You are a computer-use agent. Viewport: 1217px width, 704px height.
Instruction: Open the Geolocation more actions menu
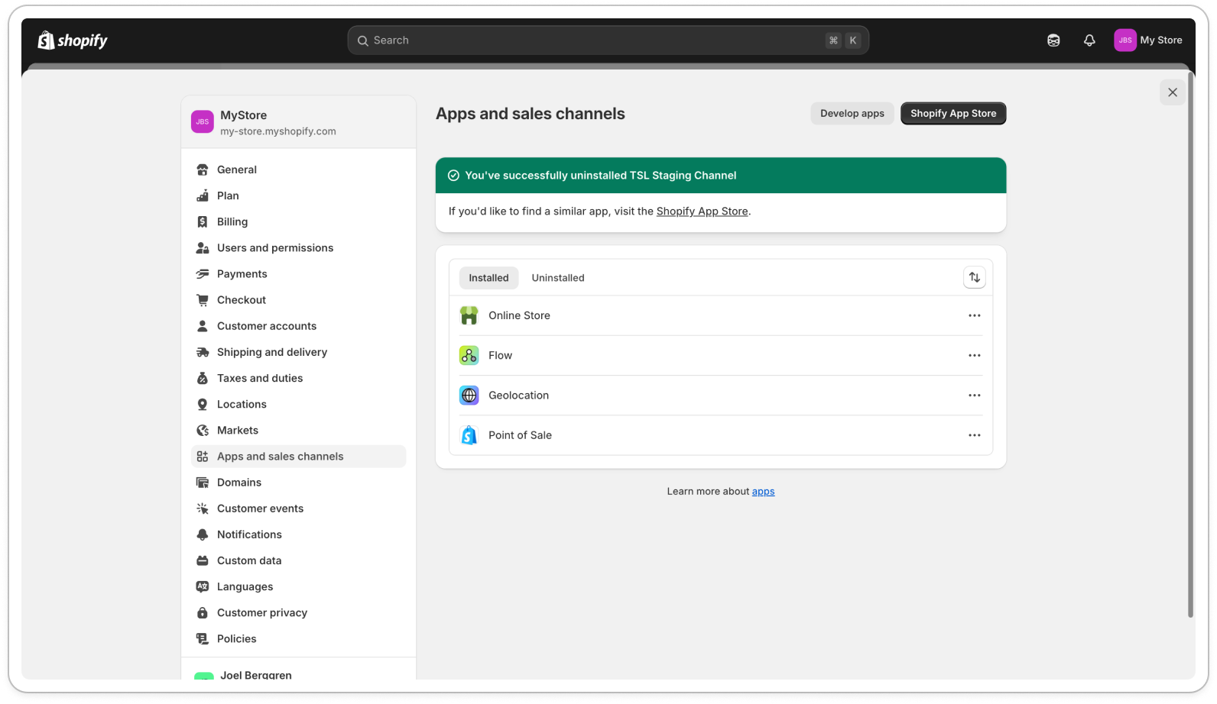click(x=974, y=396)
